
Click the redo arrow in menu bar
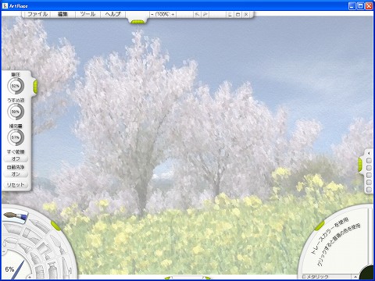coord(205,15)
